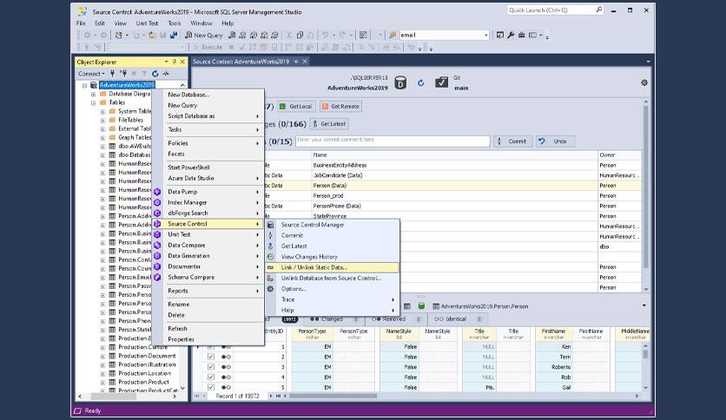Click the Quick Launch search box

(x=555, y=10)
